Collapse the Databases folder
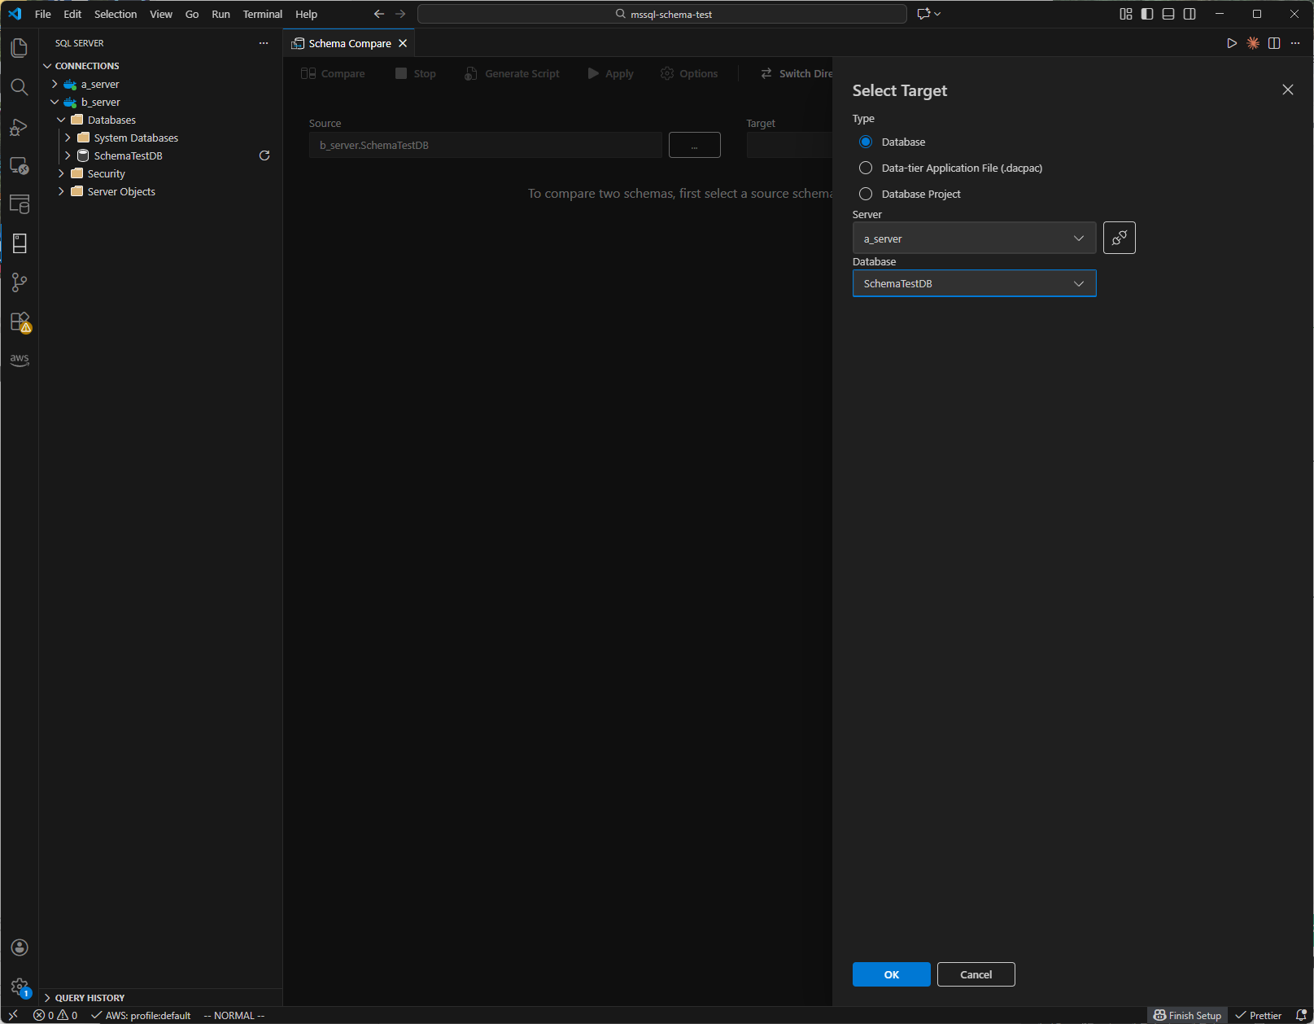 (61, 120)
